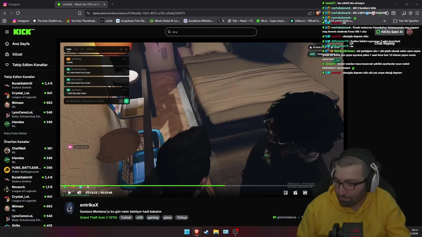Screen dimensions: 422x237
Task: Select the Turkish tag
Action: click(x=126, y=218)
